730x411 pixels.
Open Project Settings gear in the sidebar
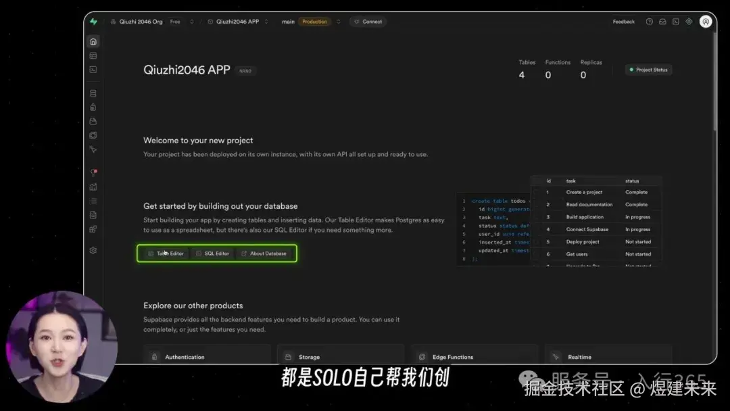click(x=93, y=250)
